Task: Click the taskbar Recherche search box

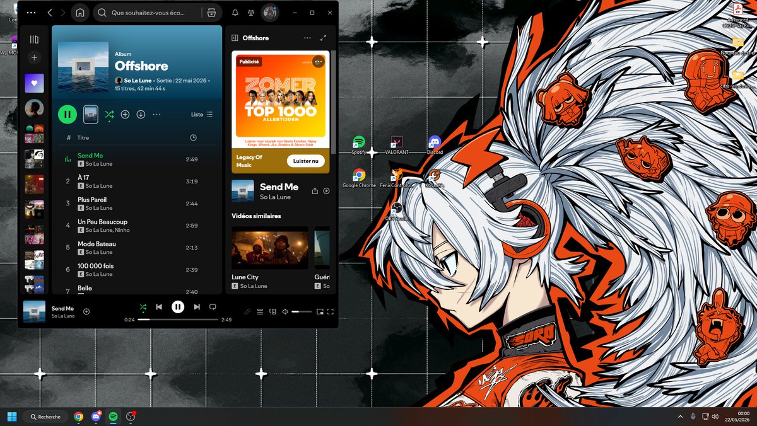Action: [45, 417]
